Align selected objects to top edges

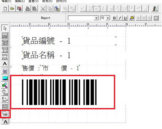(x=118, y=9)
